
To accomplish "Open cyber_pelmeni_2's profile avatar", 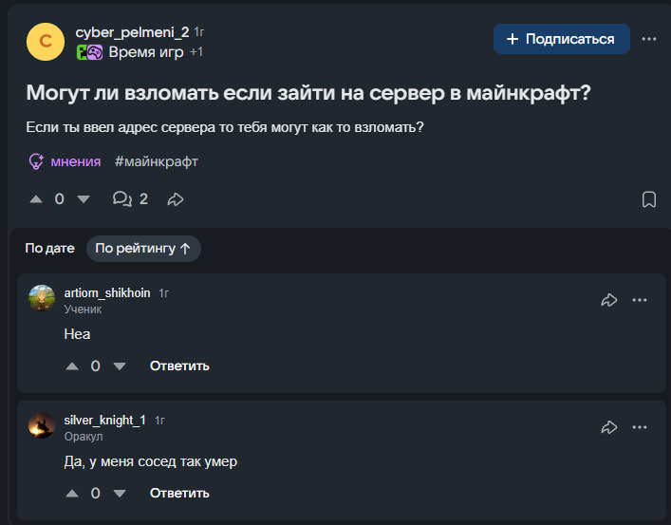I will (46, 42).
